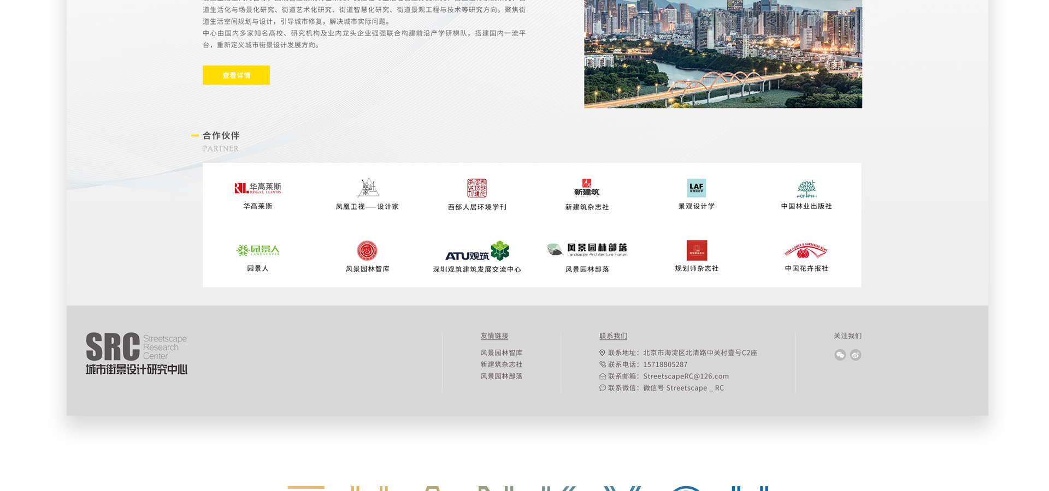This screenshot has width=1049, height=491.
Task: Click the 中国花卉报社 logo
Action: click(x=806, y=251)
